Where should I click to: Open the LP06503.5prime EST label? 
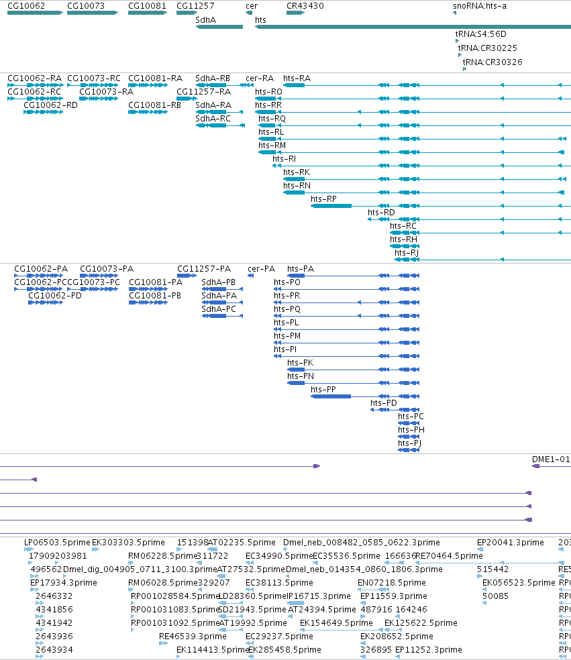(x=57, y=543)
